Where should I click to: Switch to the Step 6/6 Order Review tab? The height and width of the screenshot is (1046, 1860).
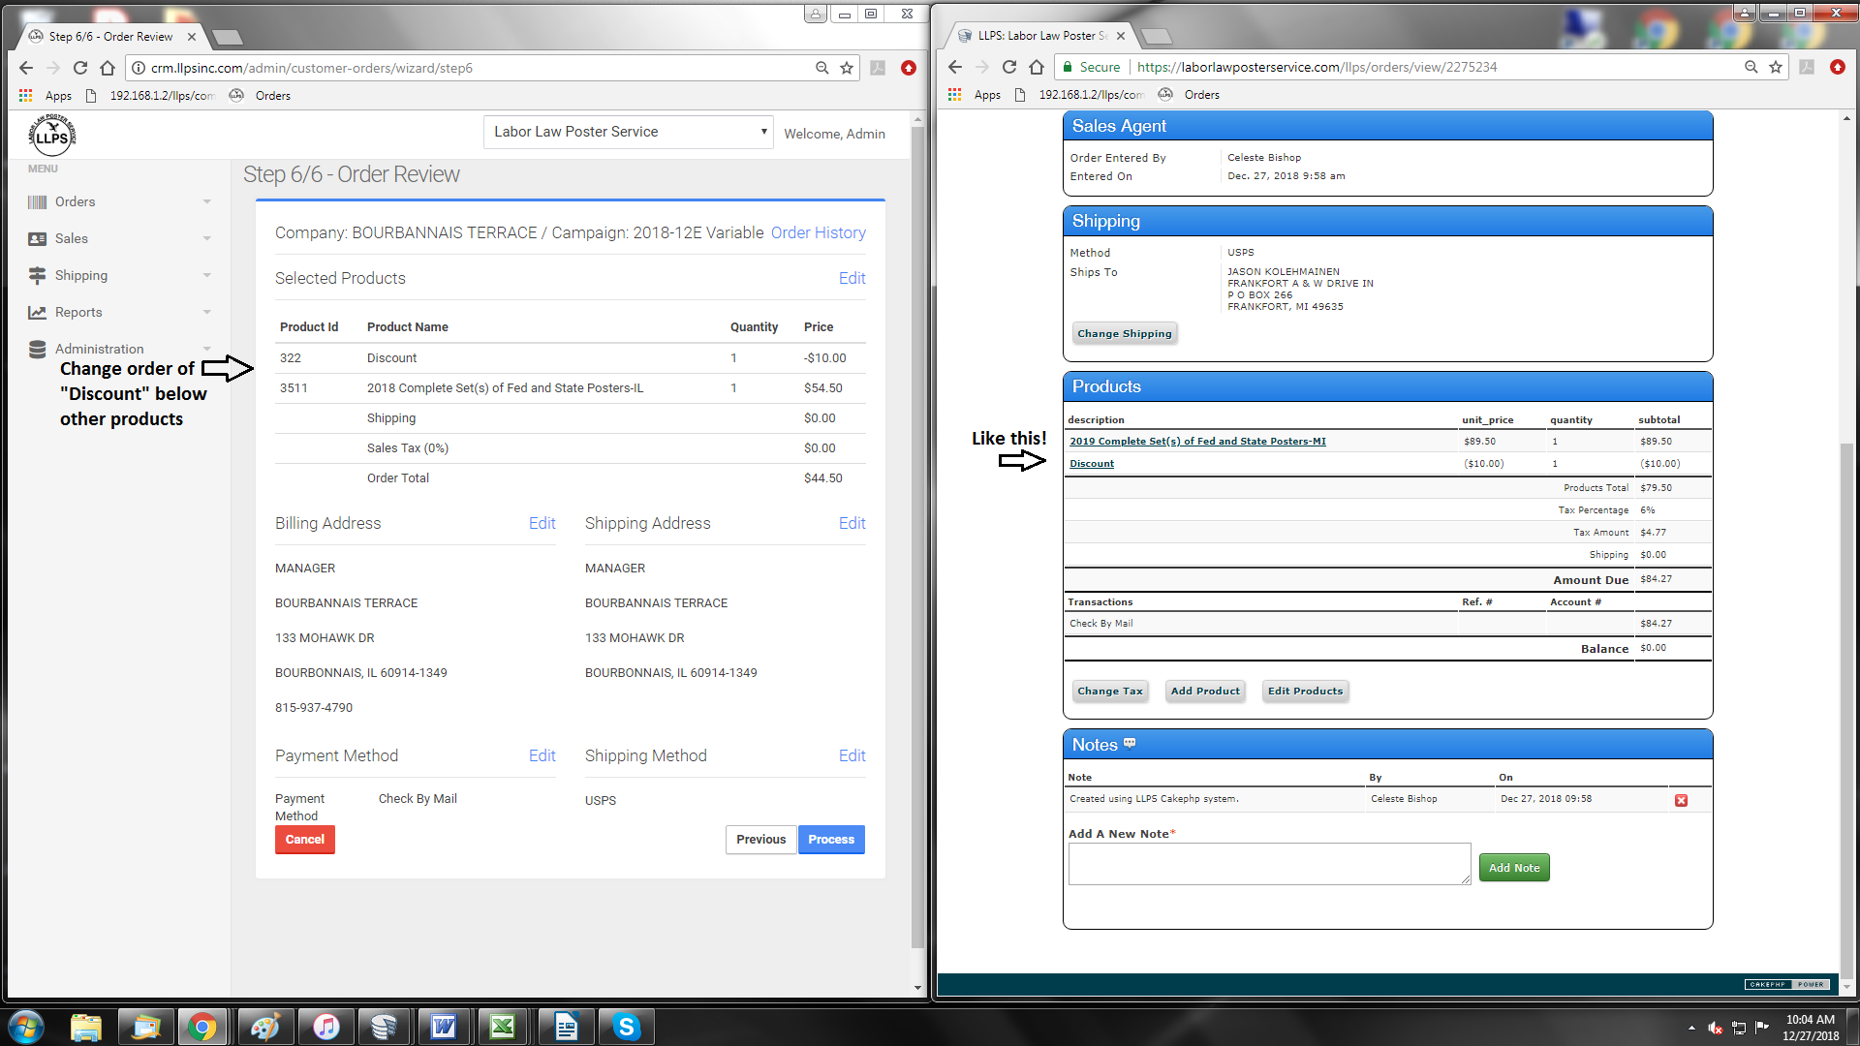click(x=110, y=37)
